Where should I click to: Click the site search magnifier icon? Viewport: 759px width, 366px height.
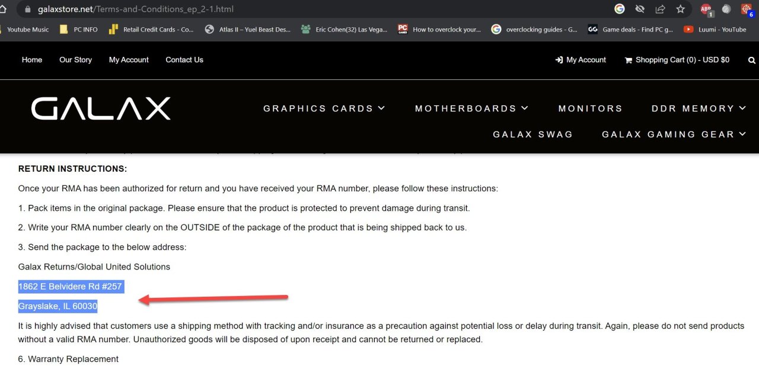tap(752, 60)
